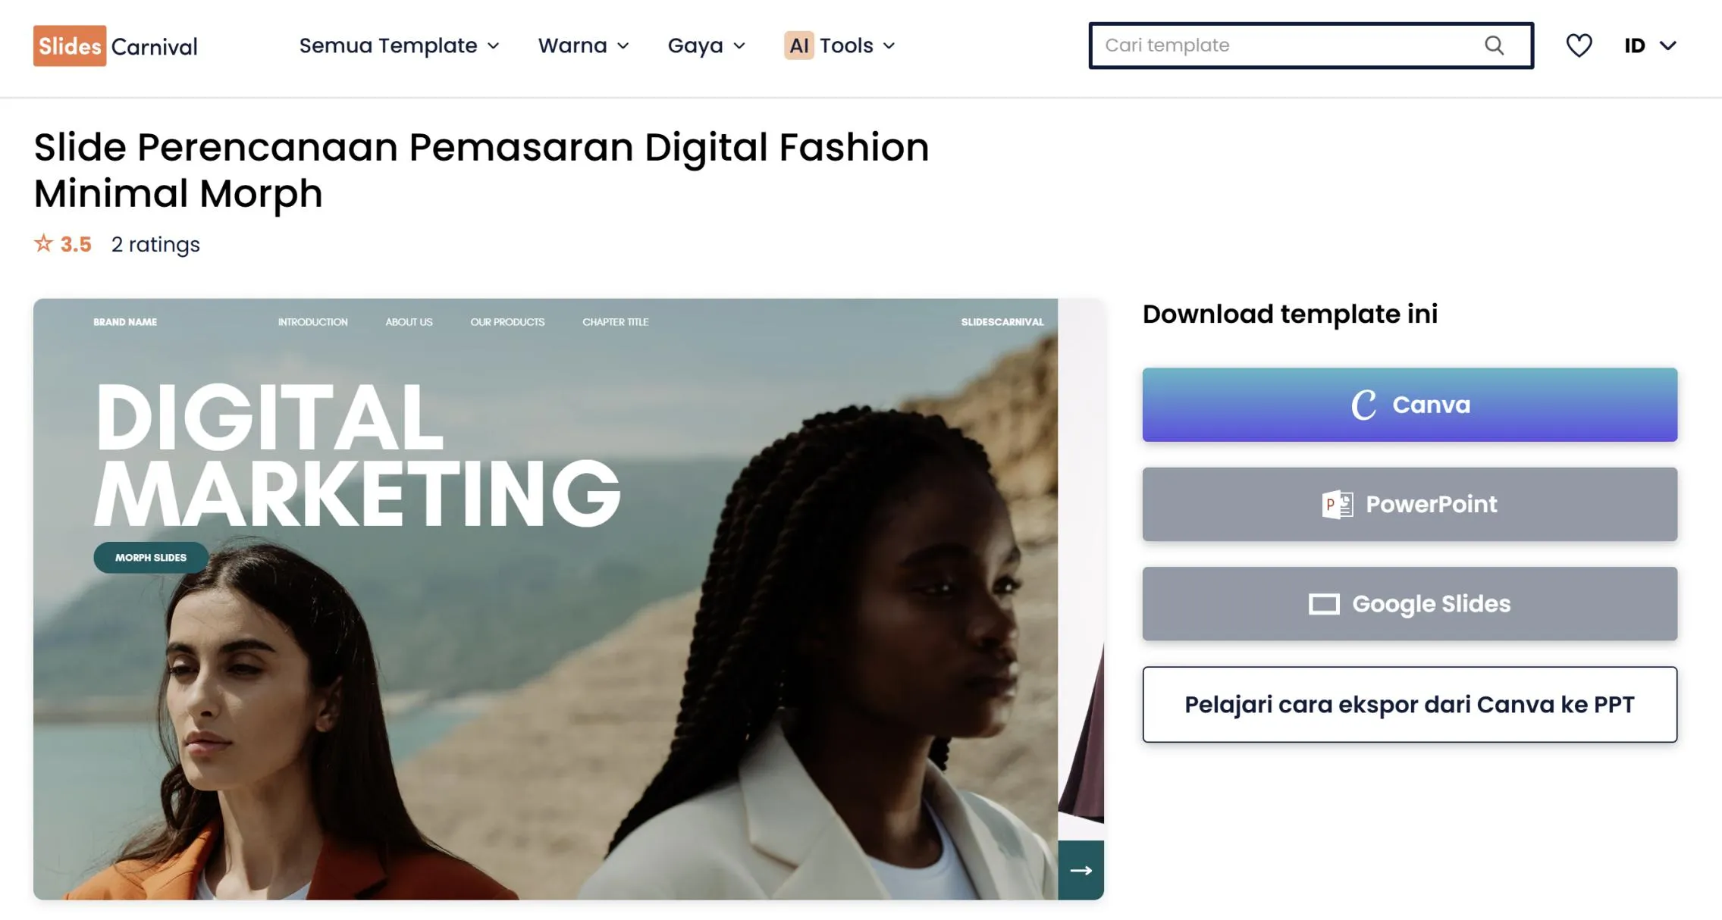Open the Warna dropdown menu
The width and height of the screenshot is (1722, 920).
(x=583, y=45)
